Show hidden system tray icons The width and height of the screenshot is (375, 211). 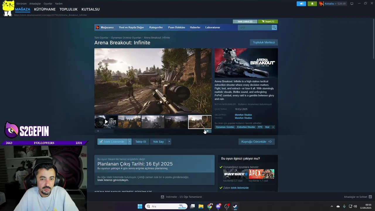tap(332, 206)
